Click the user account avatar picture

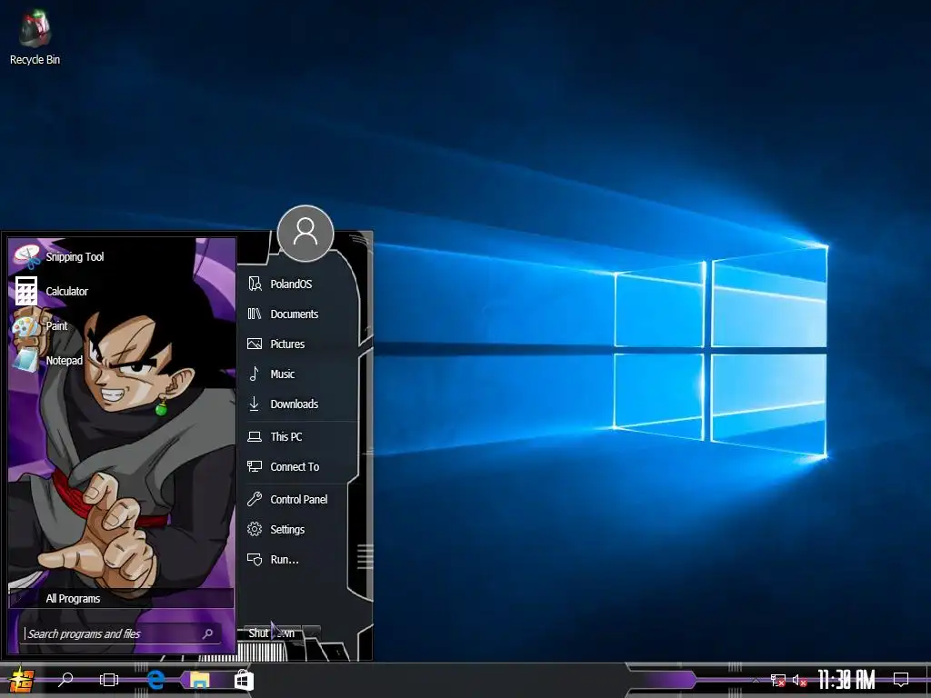(x=305, y=234)
